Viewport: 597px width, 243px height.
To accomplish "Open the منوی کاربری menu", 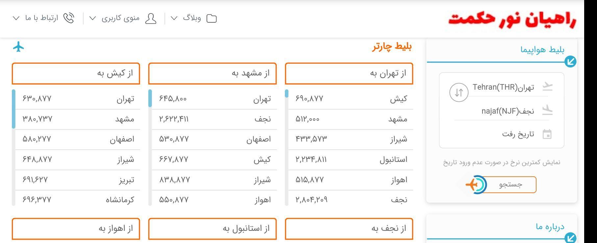I will [120, 18].
